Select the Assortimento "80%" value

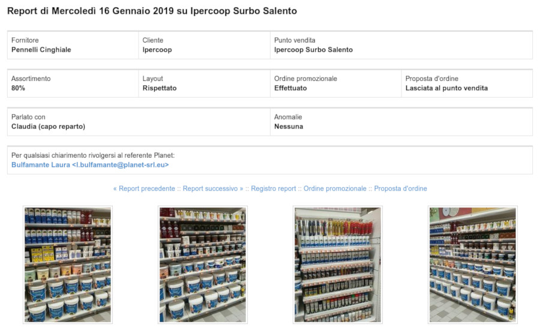click(19, 88)
